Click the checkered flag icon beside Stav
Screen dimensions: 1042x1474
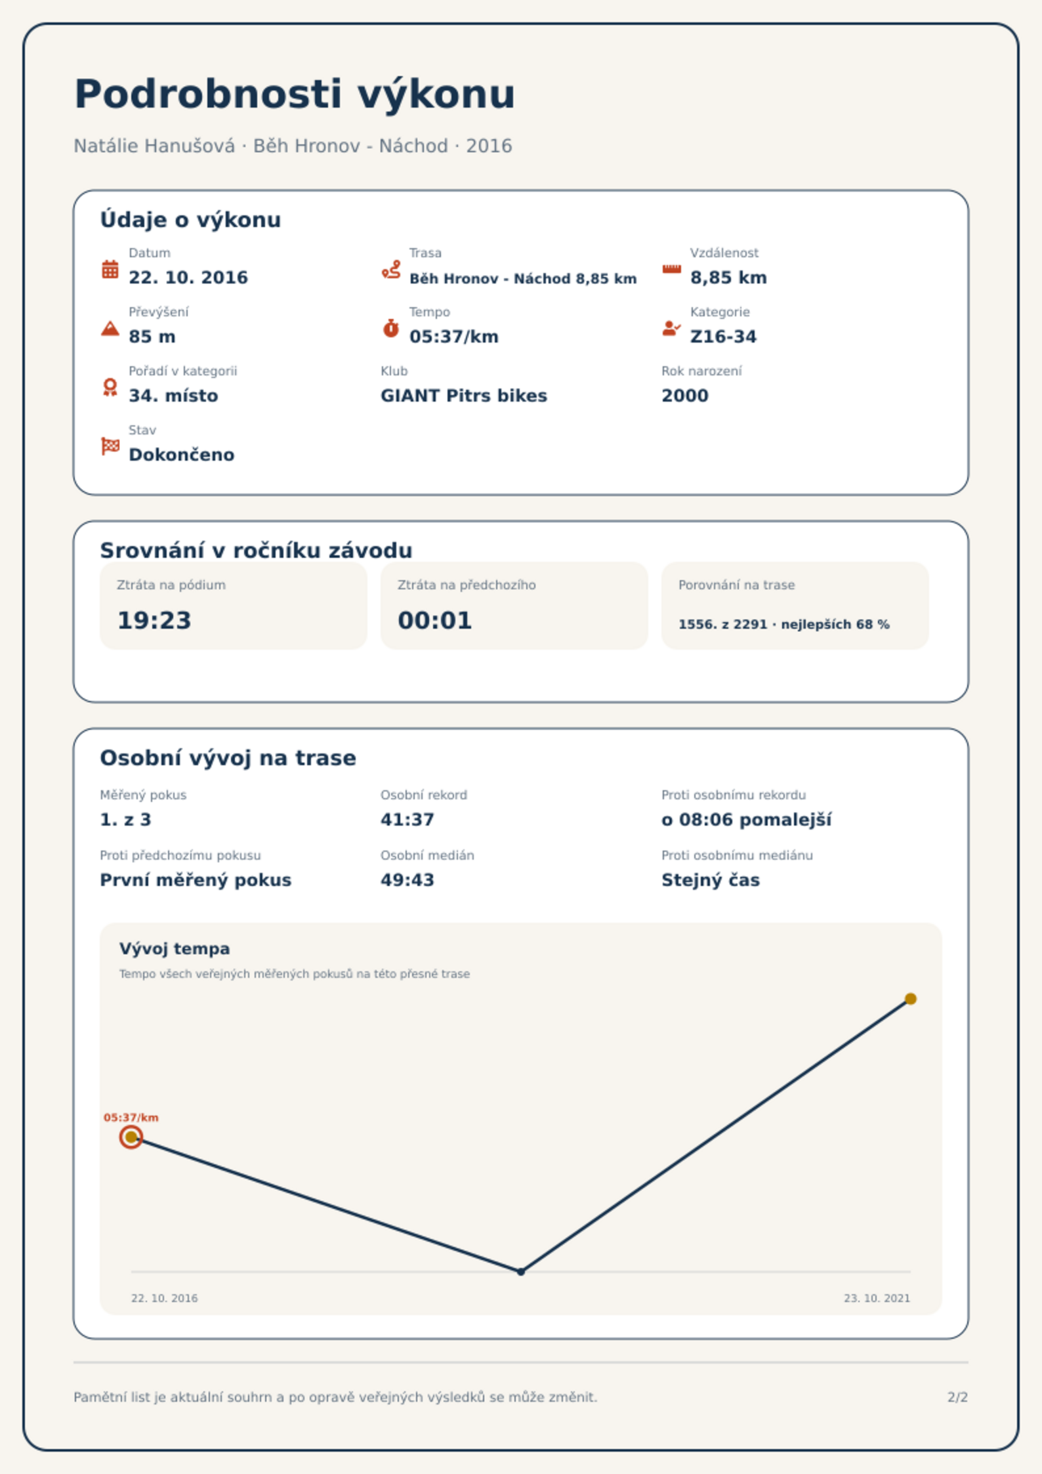(x=110, y=446)
